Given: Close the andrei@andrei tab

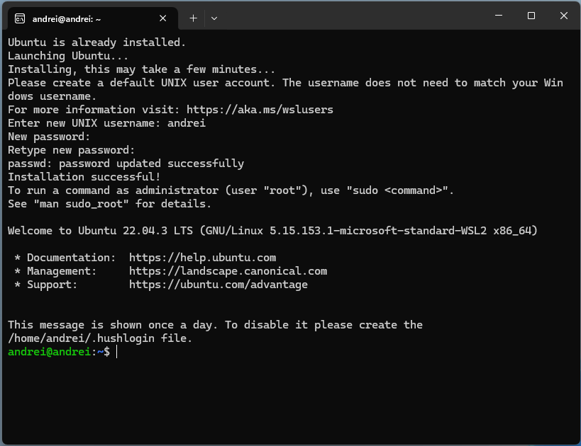Looking at the screenshot, I should point(162,18).
